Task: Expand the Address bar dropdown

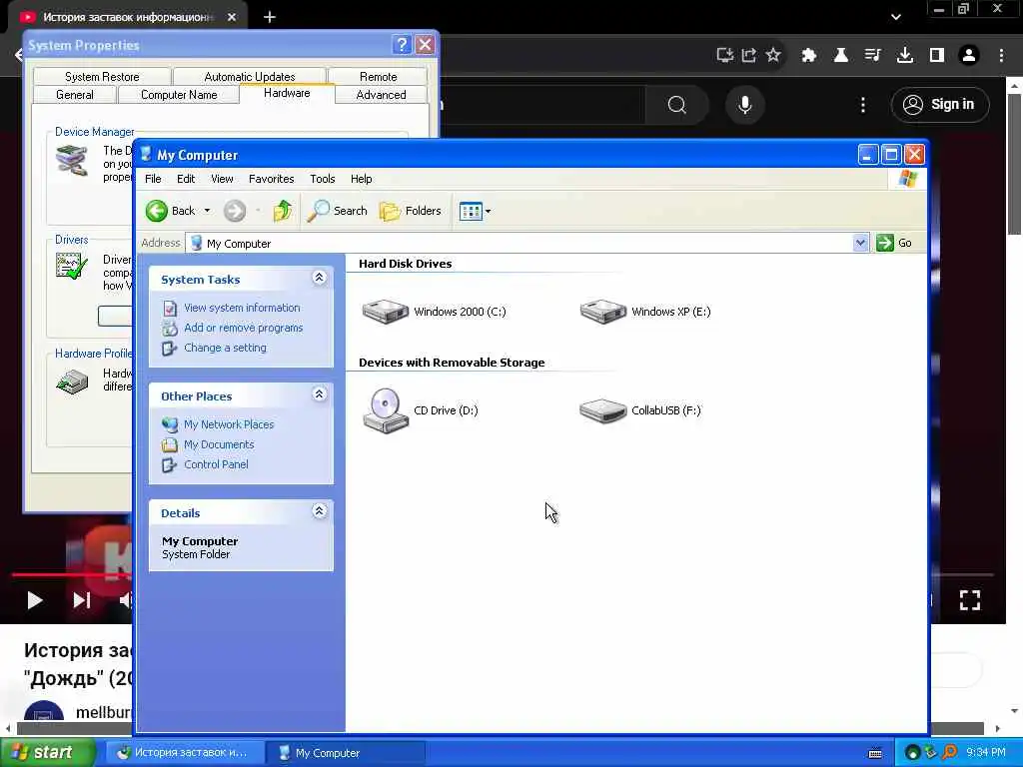Action: (x=860, y=243)
